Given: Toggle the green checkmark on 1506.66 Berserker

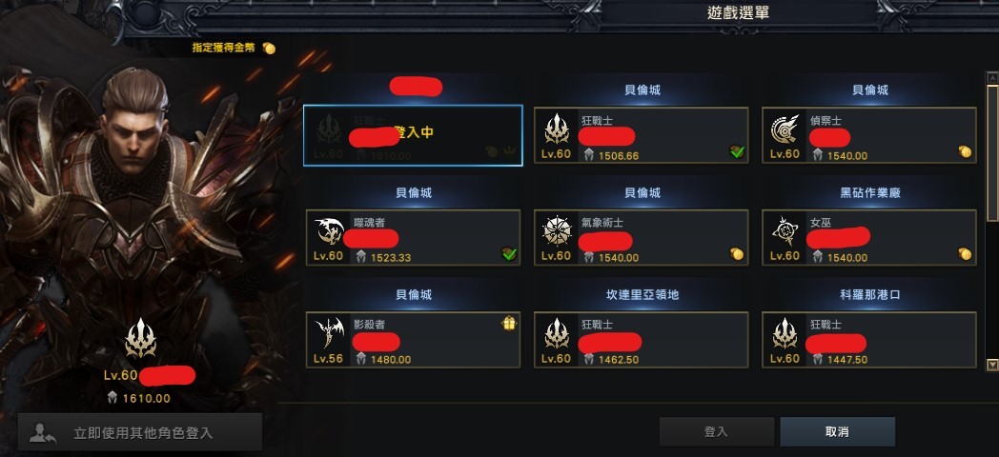Looking at the screenshot, I should point(737,151).
